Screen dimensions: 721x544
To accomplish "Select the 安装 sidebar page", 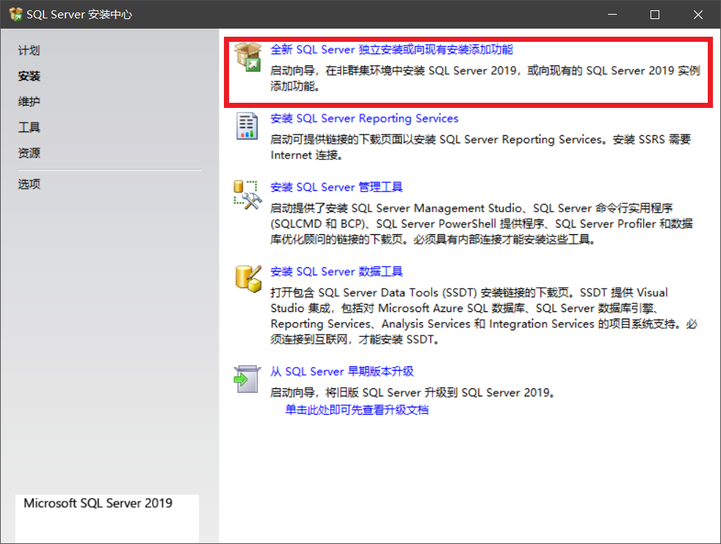I will tap(29, 76).
